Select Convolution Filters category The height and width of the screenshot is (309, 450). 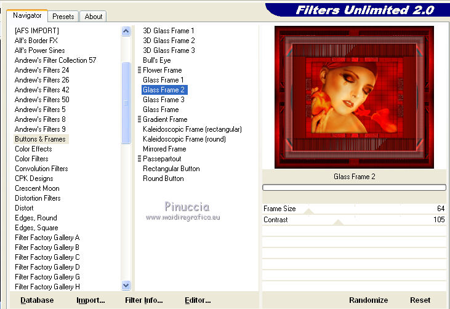[x=41, y=169]
